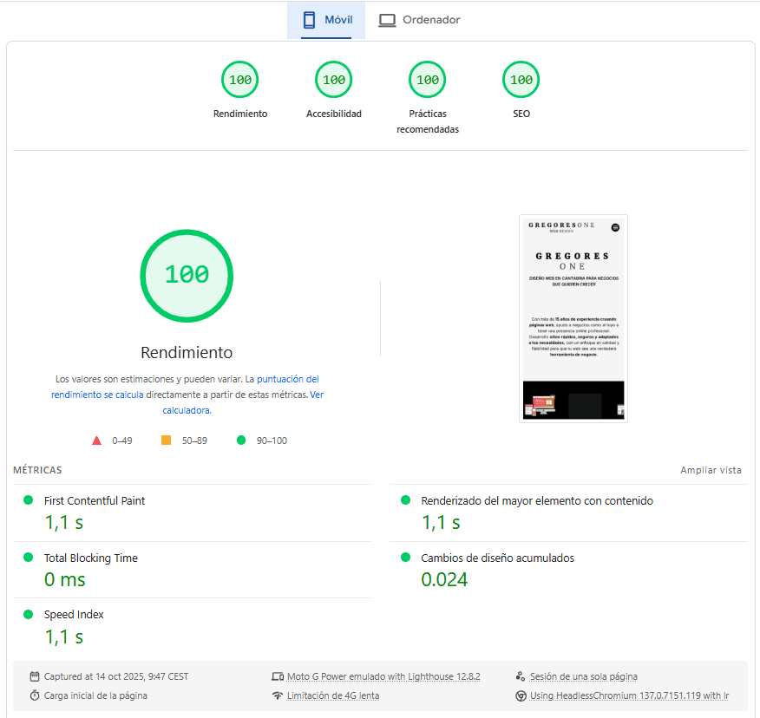The height and width of the screenshot is (718, 760).
Task: Select the Total Blocking Time metric
Action: [x=90, y=558]
